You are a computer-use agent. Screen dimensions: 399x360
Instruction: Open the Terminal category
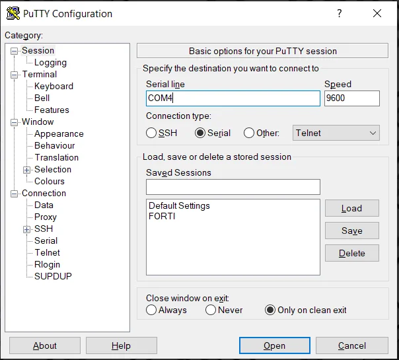[x=40, y=74]
